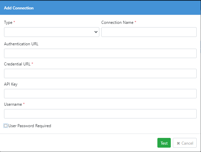Enable the User Password Required checkbox
Viewport: 201px width, 152px height.
6,126
